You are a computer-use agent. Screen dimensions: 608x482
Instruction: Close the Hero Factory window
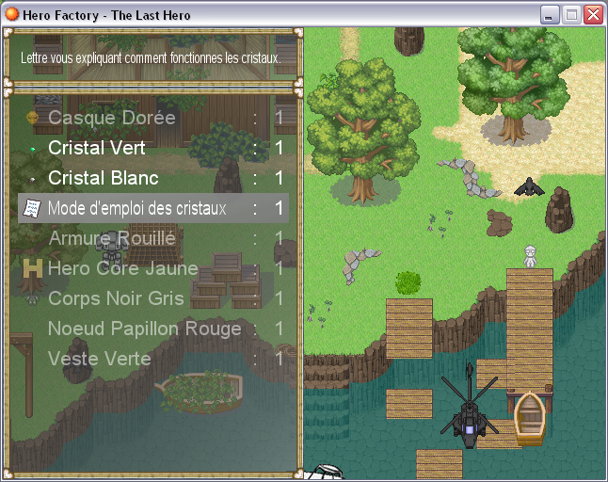(x=593, y=15)
